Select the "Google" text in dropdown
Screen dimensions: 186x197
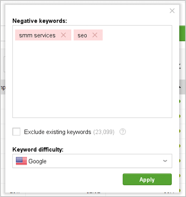(38, 161)
